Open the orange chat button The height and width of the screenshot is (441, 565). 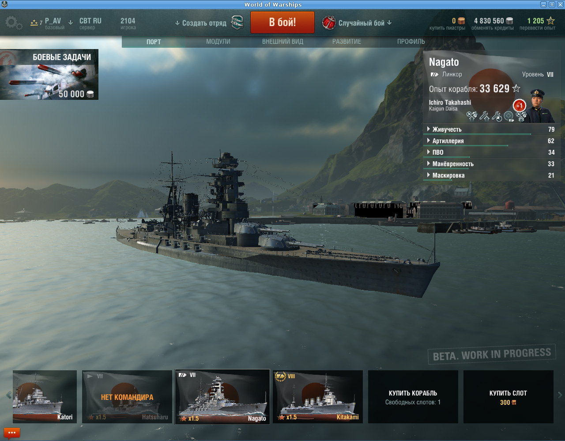click(12, 433)
